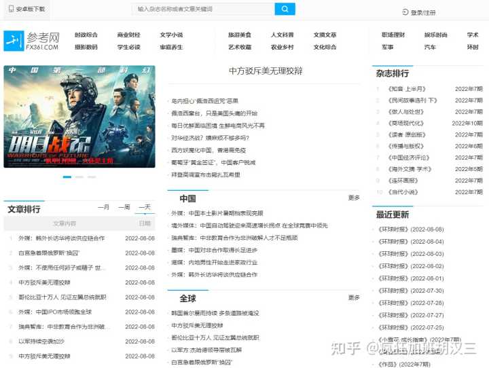
Task: Open global article 韩国首尔暴雨持续 多条道路被淹没
Action: [x=215, y=313]
